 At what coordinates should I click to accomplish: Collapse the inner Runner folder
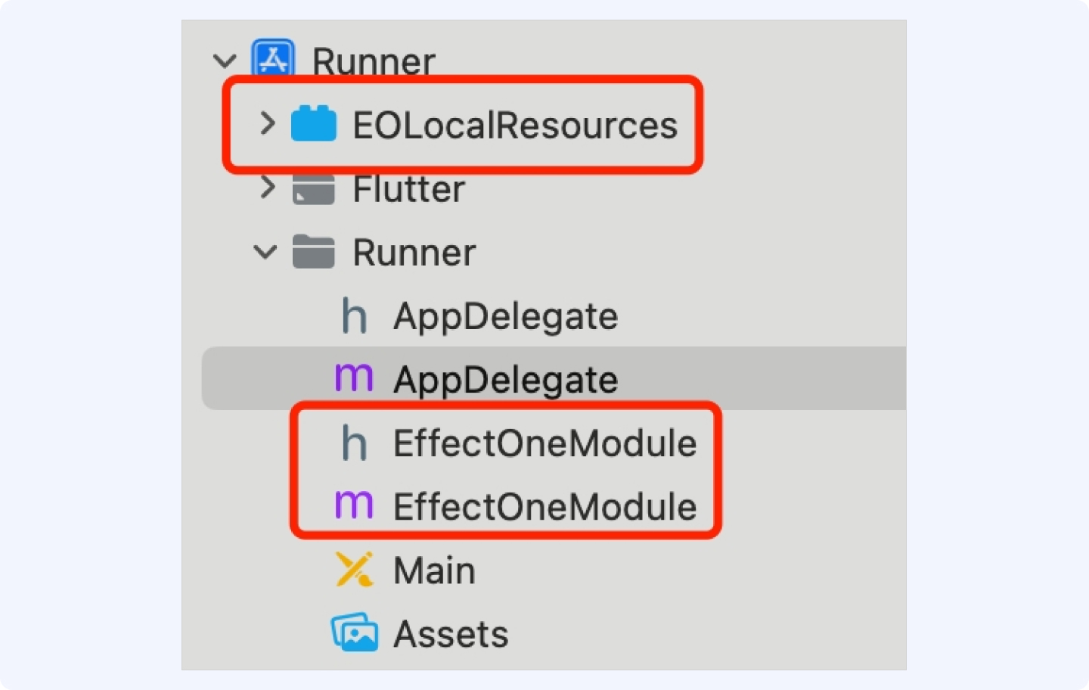pyautogui.click(x=265, y=252)
